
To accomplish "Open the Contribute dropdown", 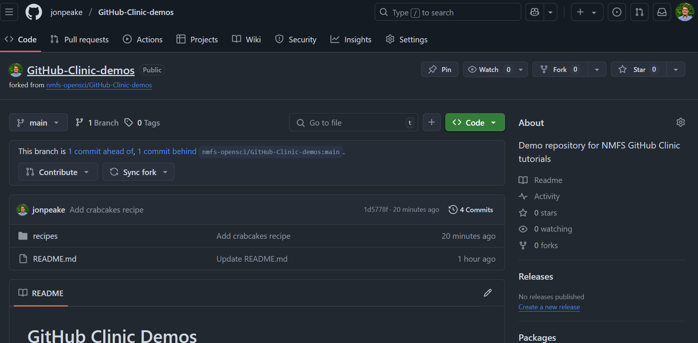I will pyautogui.click(x=58, y=172).
